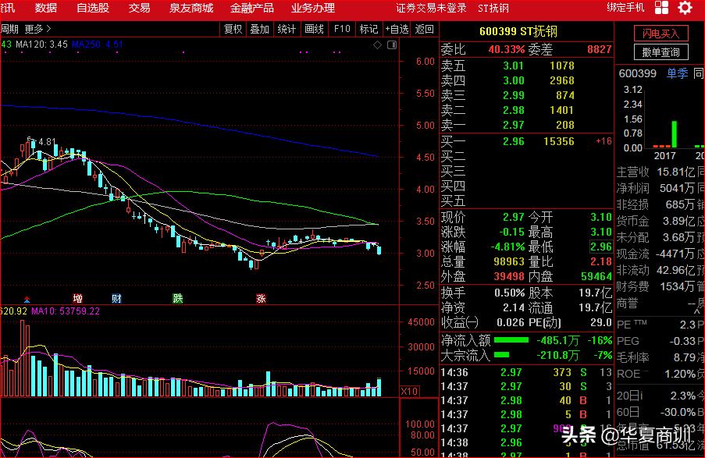Click the X10 volume scale indicator
Screen dimensions: 705x458
(409, 391)
